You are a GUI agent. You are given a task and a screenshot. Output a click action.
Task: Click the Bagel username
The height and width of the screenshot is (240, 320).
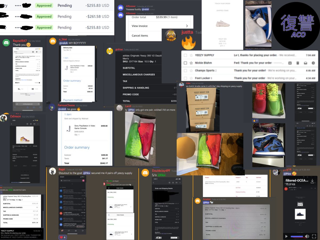(x=61, y=169)
